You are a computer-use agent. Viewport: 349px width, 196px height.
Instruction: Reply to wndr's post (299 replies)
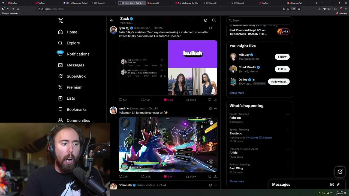tap(123, 177)
